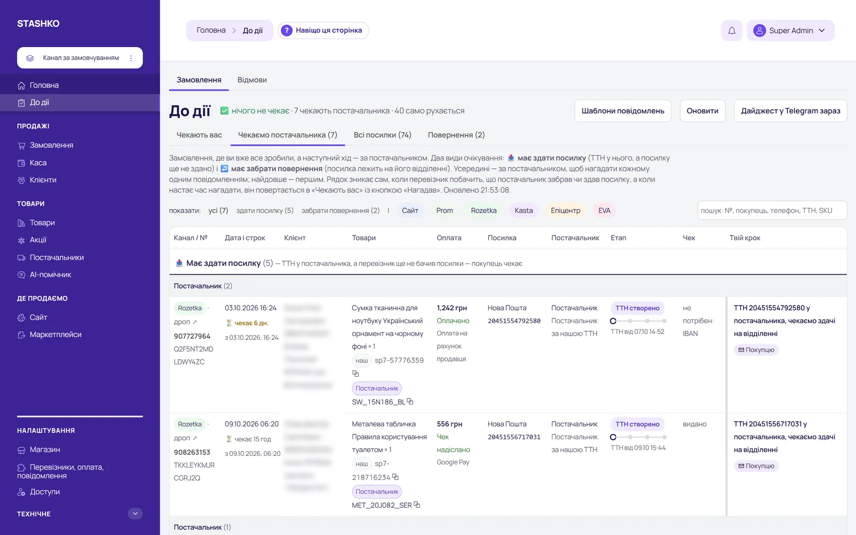Click the AI-помічник chat icon
Viewport: 856px width, 535px height.
21,275
